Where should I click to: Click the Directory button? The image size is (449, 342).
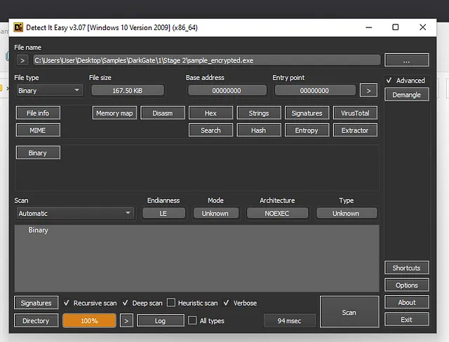(36, 320)
